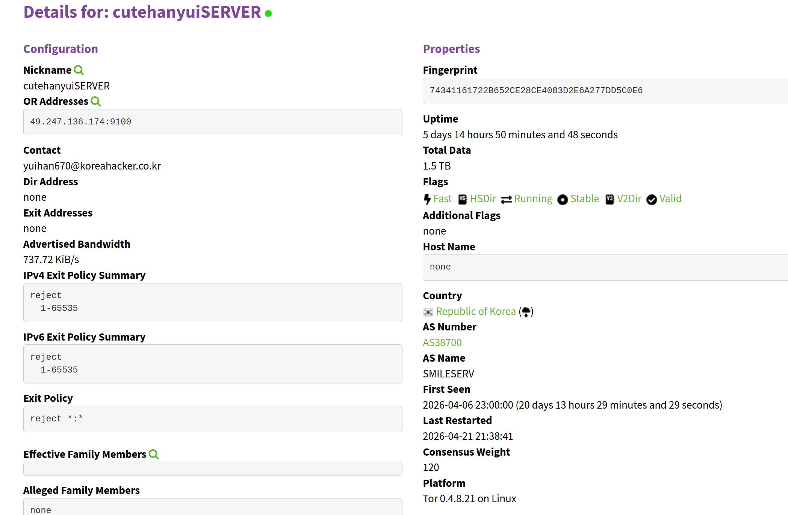788x515 pixels.
Task: Click the country cloud icon in parentheses
Action: pos(526,312)
